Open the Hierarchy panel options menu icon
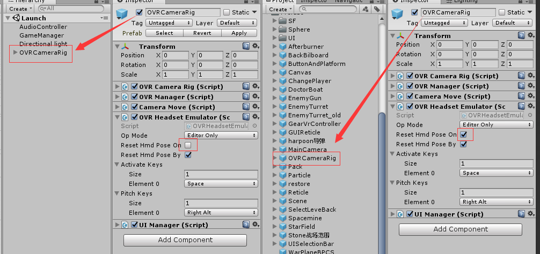540x254 pixels. tap(105, 2)
